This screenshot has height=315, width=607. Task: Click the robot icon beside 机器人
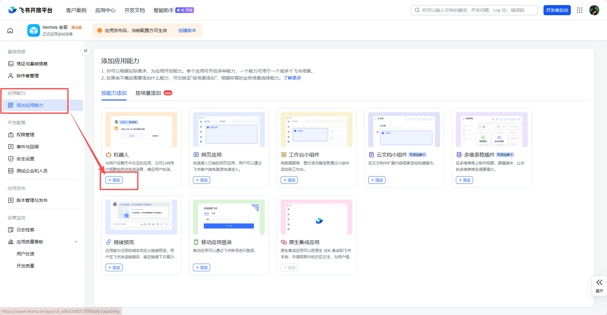pyautogui.click(x=109, y=155)
